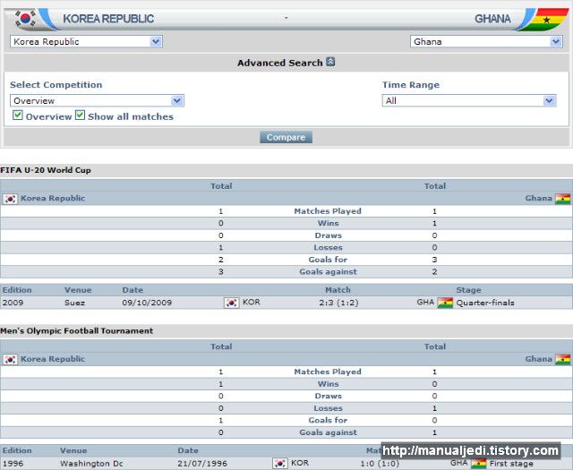Click the Washington Dc venue cell
Viewport: 573px width, 470px height.
pyautogui.click(x=91, y=464)
